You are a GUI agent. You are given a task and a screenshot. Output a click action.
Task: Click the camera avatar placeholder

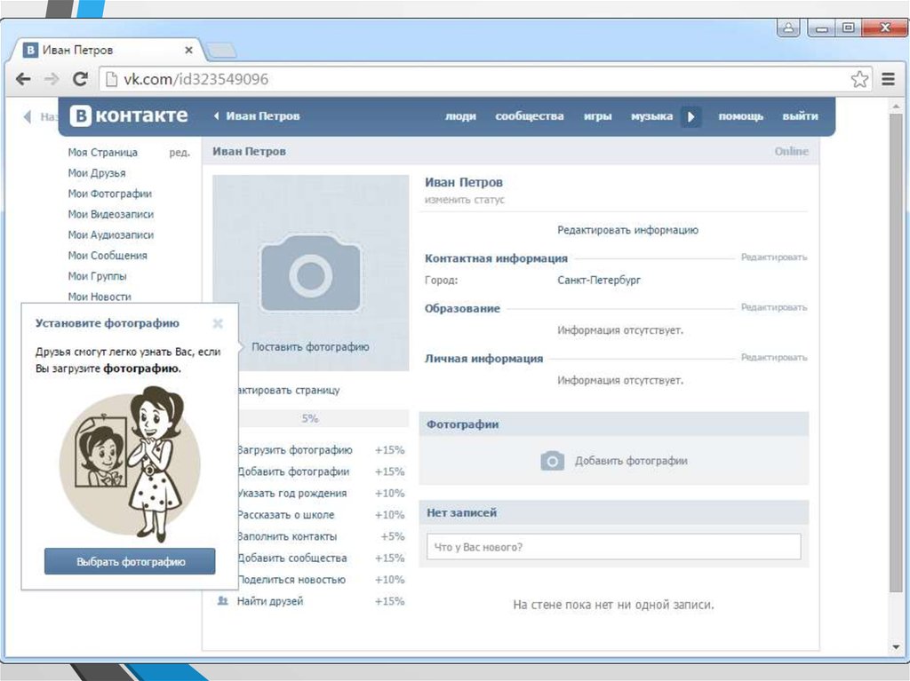pyautogui.click(x=310, y=273)
